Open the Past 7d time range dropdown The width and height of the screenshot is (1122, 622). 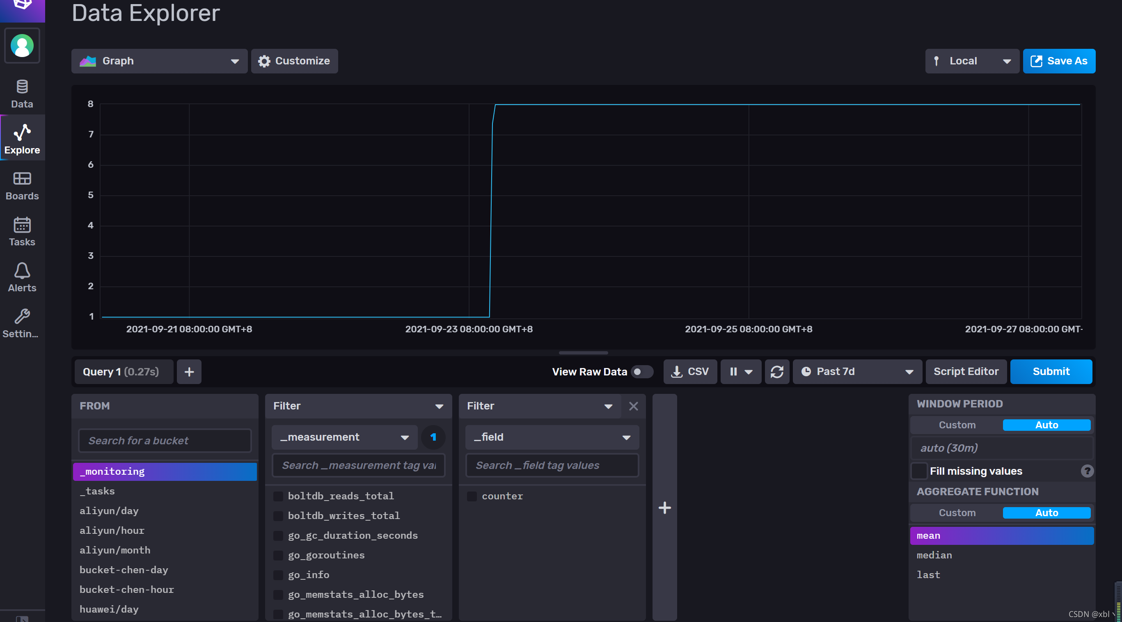click(x=857, y=372)
